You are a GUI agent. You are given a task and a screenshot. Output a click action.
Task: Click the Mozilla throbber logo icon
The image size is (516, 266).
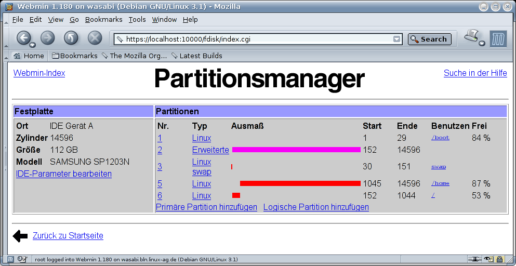[x=498, y=39]
